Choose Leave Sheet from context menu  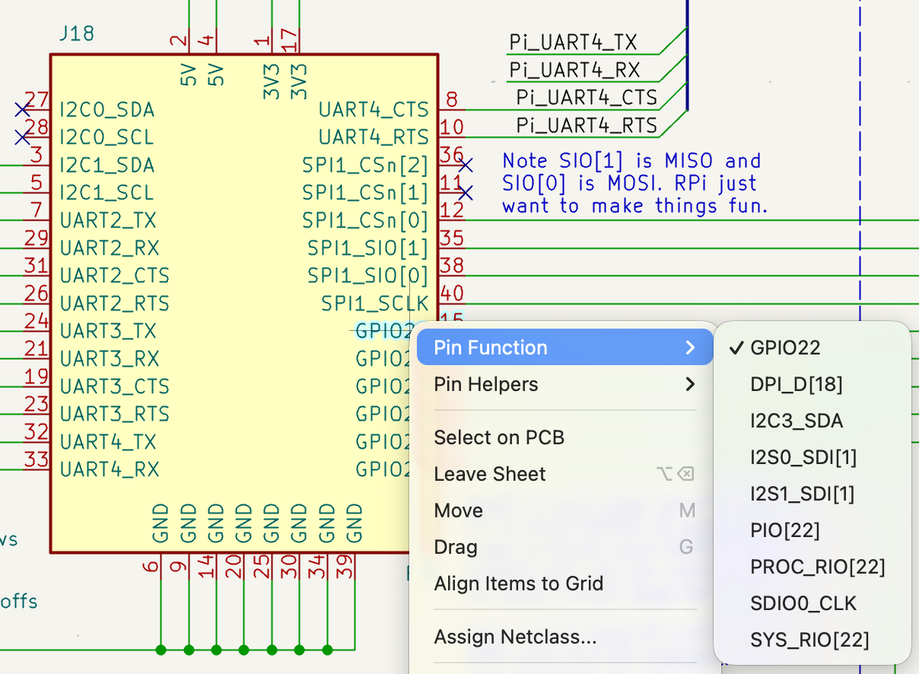coord(489,474)
